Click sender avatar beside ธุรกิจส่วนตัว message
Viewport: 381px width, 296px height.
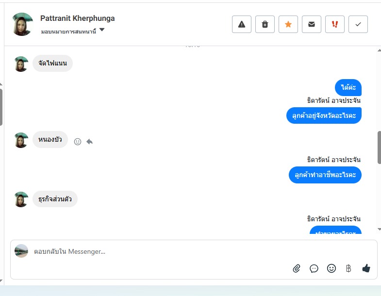pos(21,199)
